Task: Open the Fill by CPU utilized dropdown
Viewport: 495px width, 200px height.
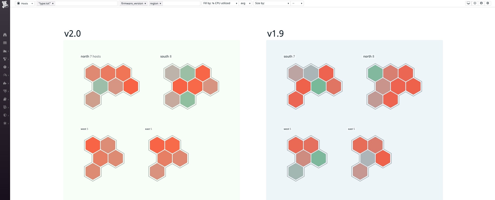Action: [220, 3]
